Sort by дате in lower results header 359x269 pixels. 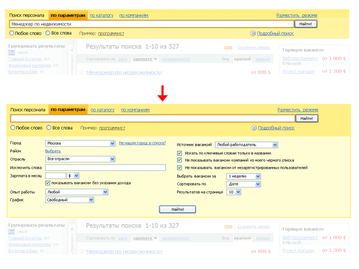coord(123,238)
